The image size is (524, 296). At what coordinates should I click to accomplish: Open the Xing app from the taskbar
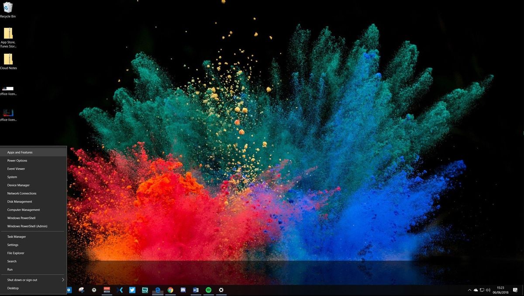[x=120, y=289]
